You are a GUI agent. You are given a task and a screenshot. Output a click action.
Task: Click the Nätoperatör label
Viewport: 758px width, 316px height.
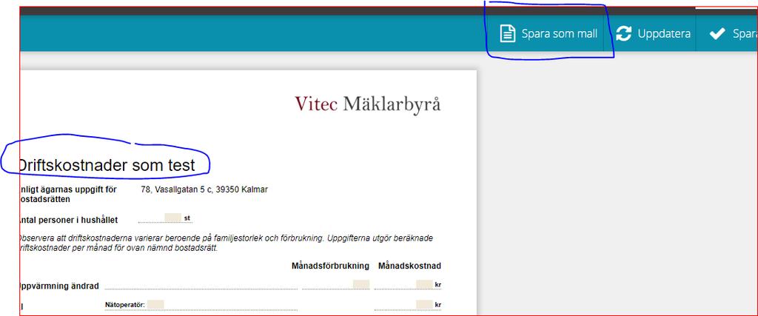(125, 305)
